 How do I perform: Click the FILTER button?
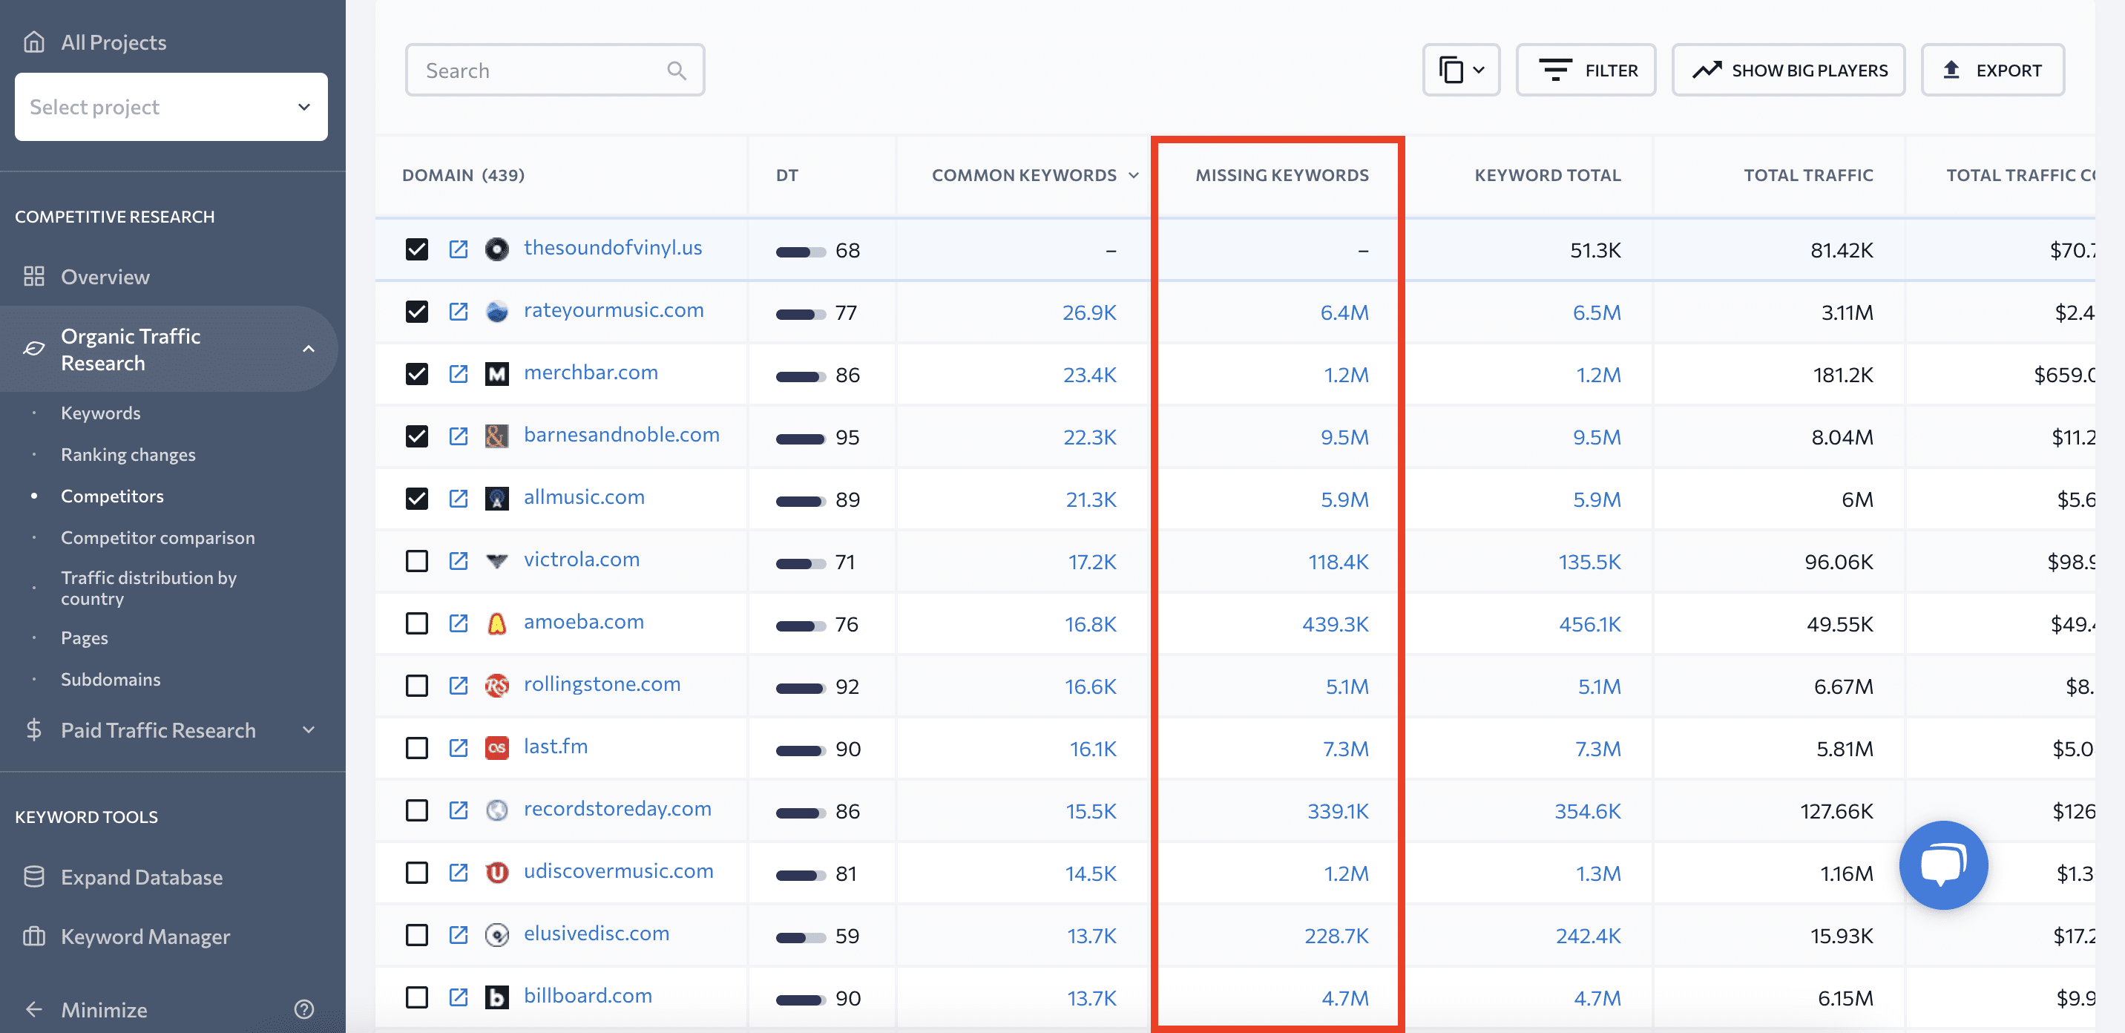pyautogui.click(x=1586, y=70)
